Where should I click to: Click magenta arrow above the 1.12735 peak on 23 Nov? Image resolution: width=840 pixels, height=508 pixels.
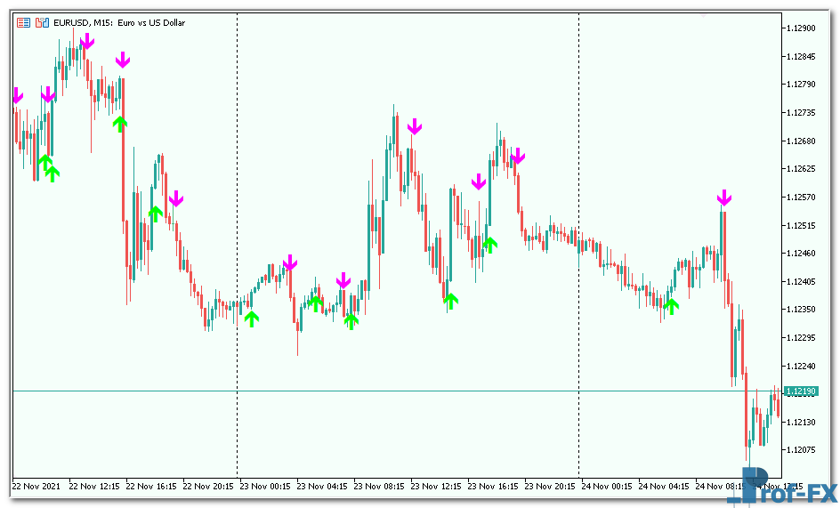pyautogui.click(x=414, y=126)
